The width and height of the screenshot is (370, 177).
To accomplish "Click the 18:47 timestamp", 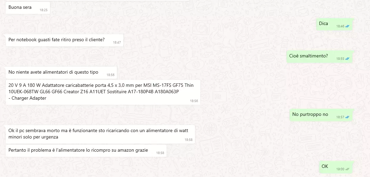I will (x=117, y=43).
